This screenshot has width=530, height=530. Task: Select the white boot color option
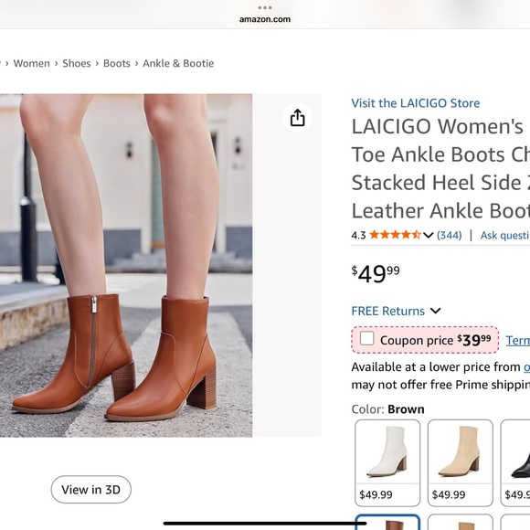(x=387, y=462)
